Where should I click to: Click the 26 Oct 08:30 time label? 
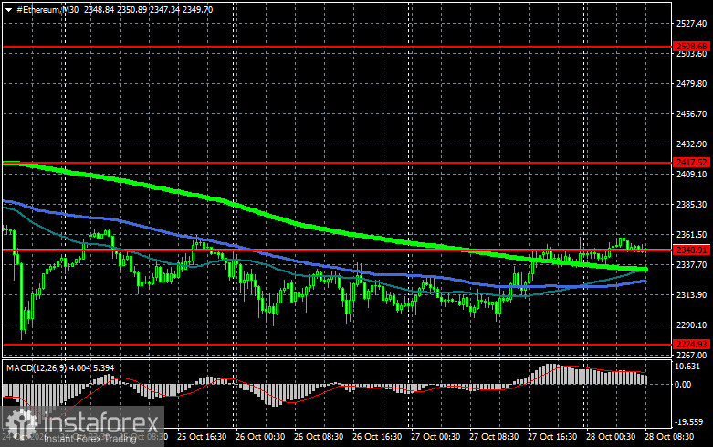point(319,437)
